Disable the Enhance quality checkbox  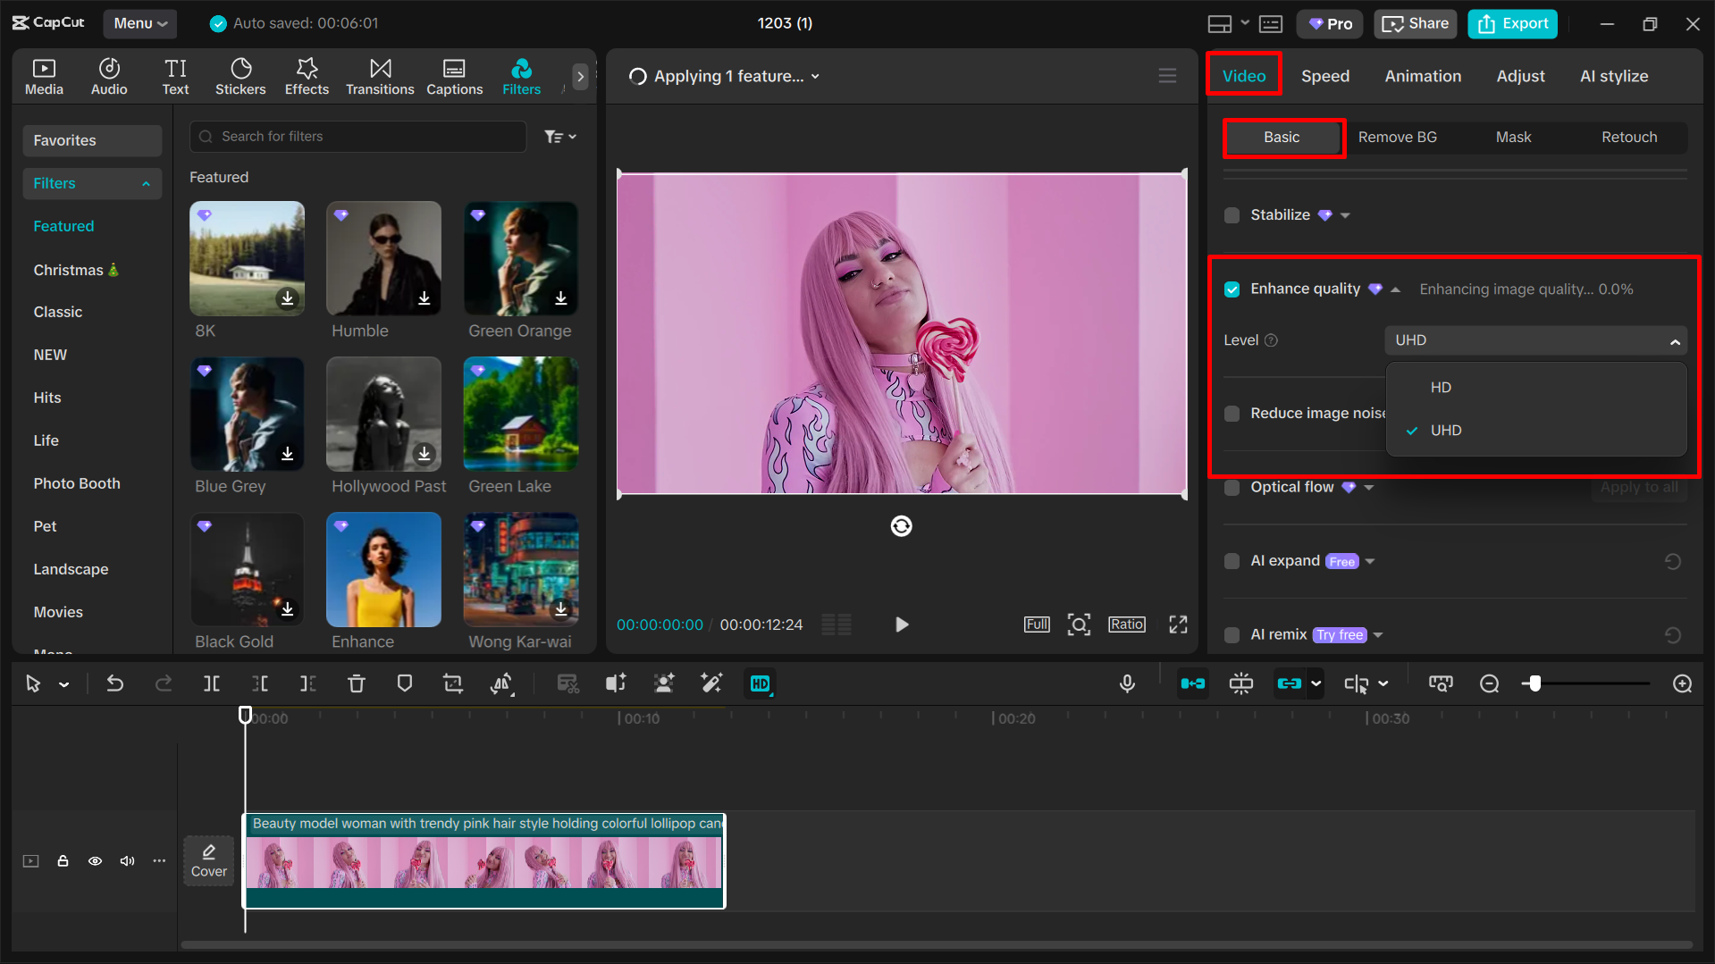coord(1232,289)
